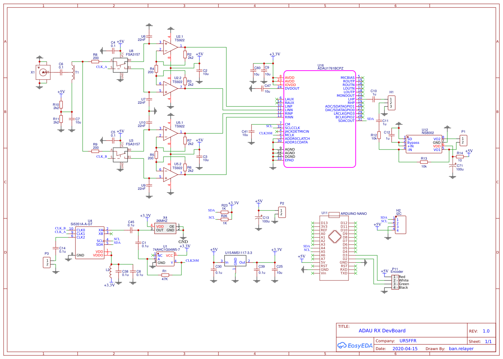Click the FSA3157 switch U3
This screenshot has width=503, height=359.
coord(120,155)
